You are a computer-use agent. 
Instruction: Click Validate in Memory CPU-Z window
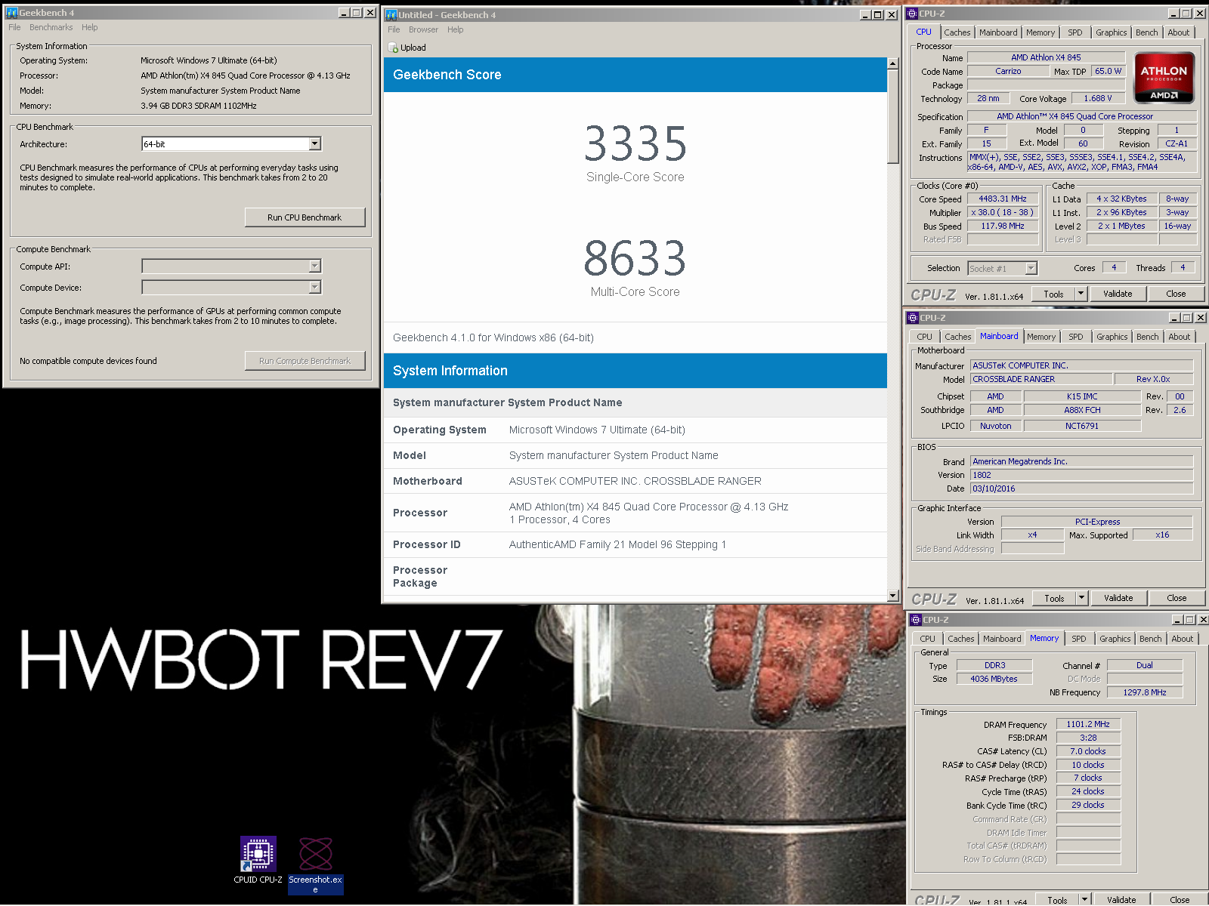click(1121, 900)
